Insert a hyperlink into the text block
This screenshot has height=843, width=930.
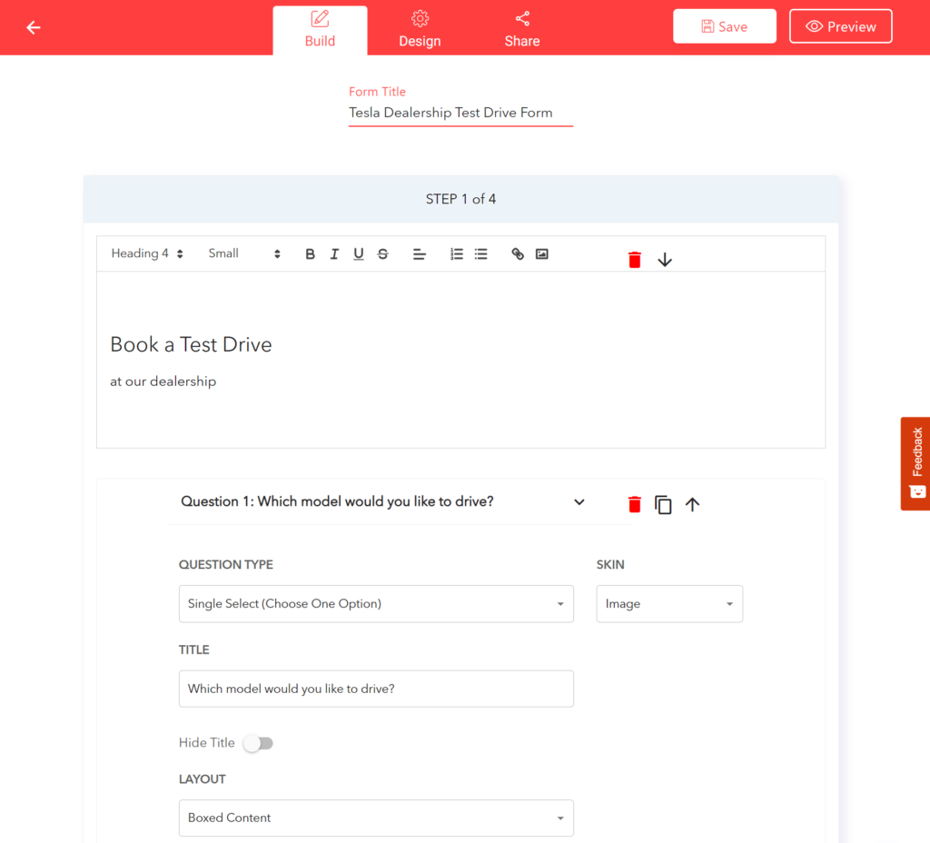(517, 253)
